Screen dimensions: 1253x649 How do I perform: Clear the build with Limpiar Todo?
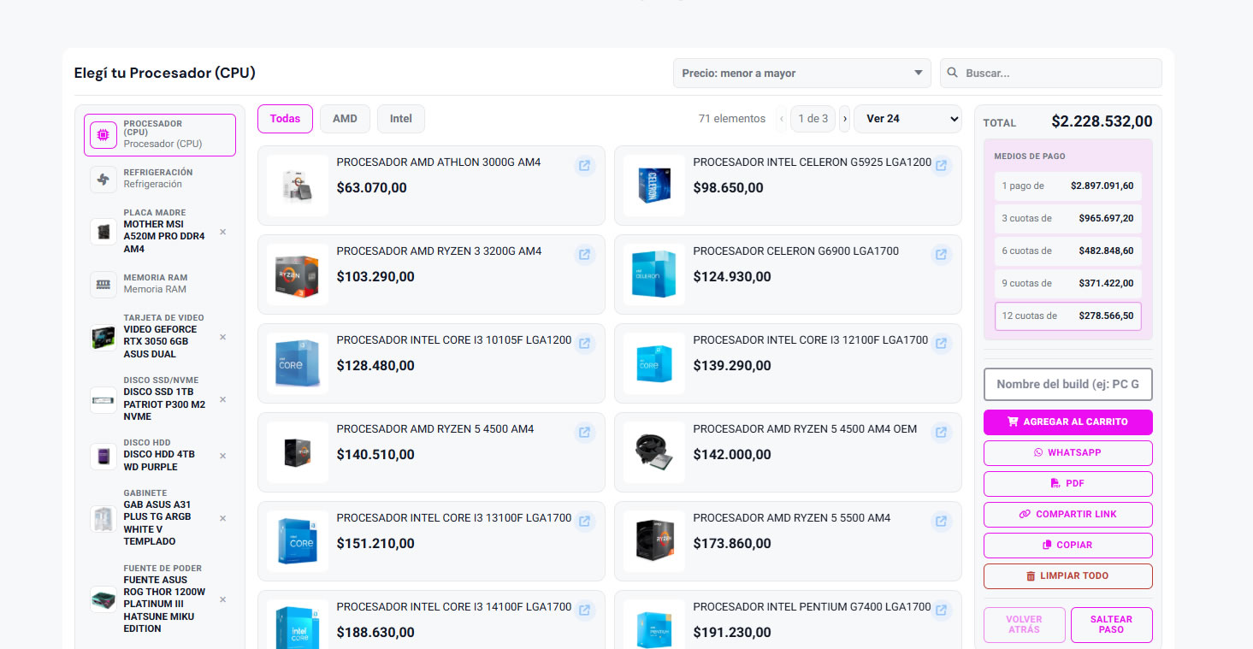[x=1067, y=575]
